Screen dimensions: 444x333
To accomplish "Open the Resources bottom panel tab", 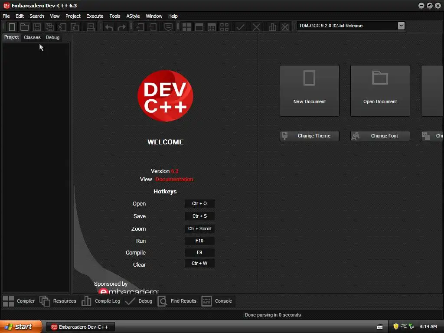I will point(58,301).
